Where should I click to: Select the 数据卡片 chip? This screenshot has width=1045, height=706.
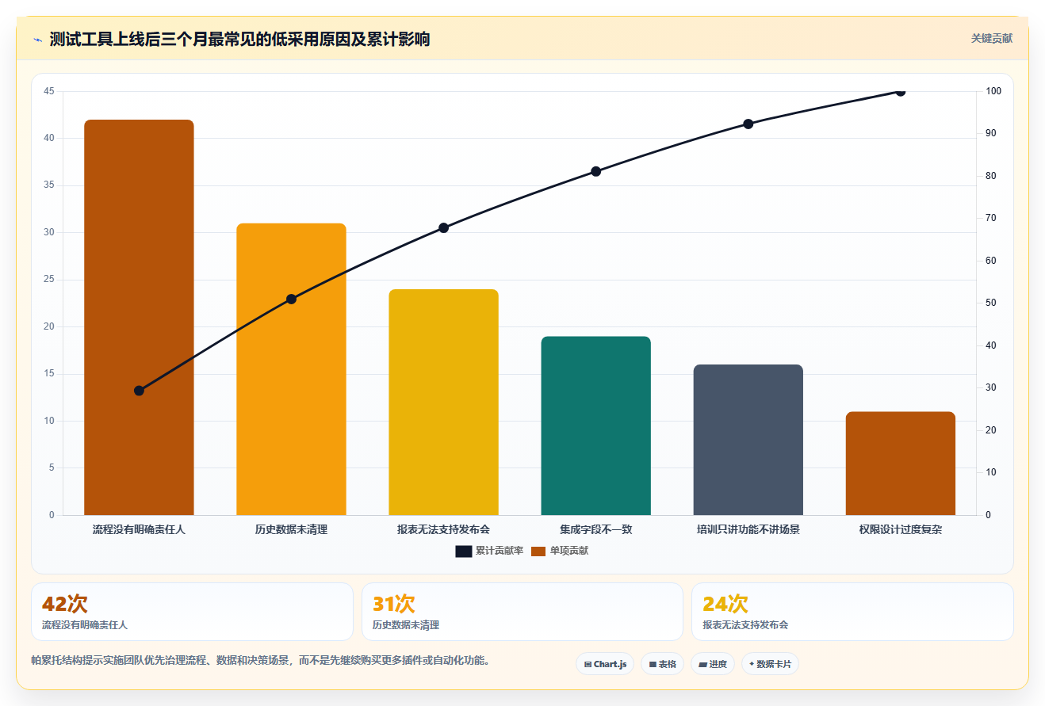pos(770,664)
